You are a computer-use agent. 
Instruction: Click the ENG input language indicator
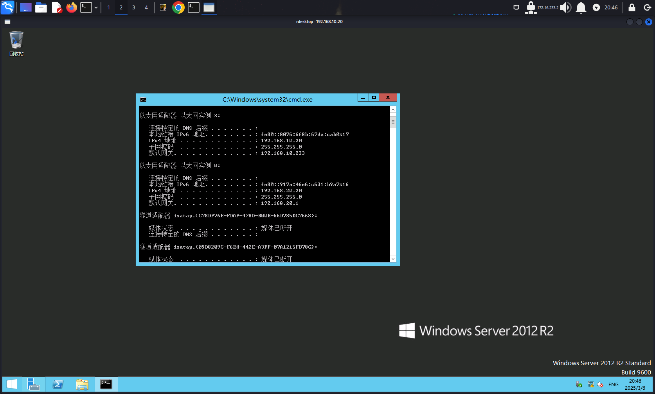614,385
